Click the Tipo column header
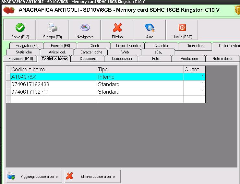240x184 pixels. (140, 69)
